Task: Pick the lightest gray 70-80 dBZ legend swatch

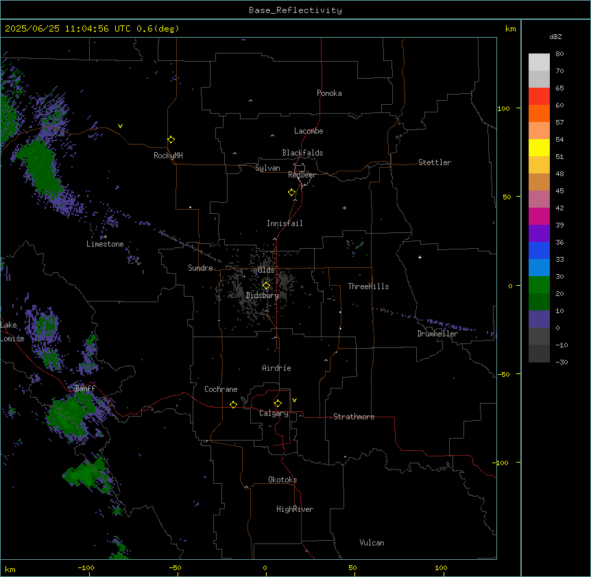Action: pos(539,62)
